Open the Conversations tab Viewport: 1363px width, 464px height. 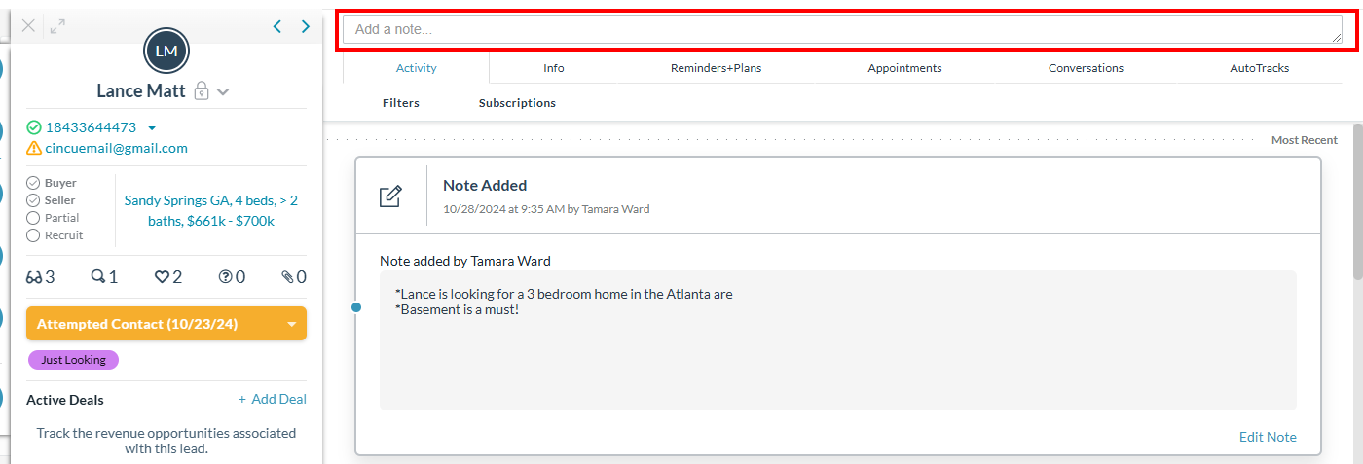1086,68
